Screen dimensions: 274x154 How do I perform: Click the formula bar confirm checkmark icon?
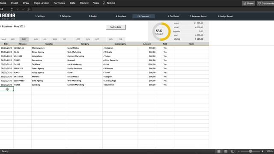pos(23,9)
